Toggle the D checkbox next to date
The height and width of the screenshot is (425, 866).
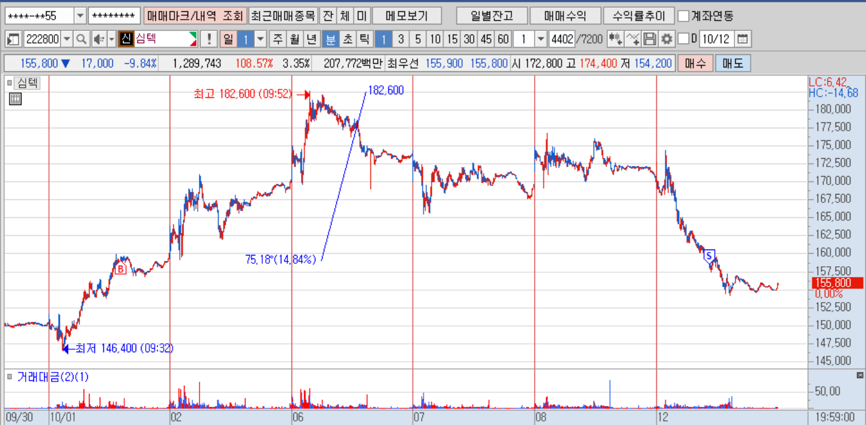[684, 39]
